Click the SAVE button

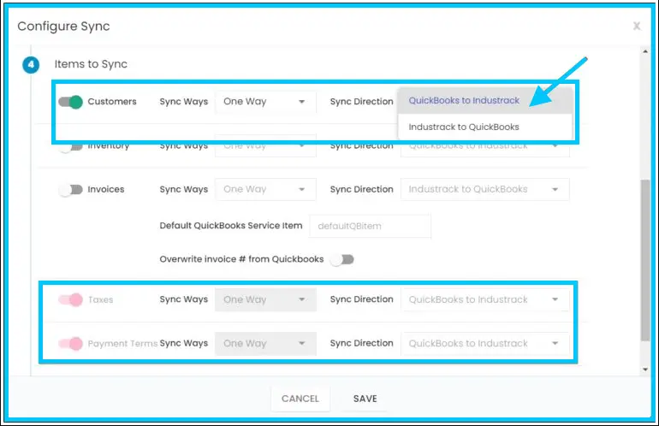tap(365, 399)
